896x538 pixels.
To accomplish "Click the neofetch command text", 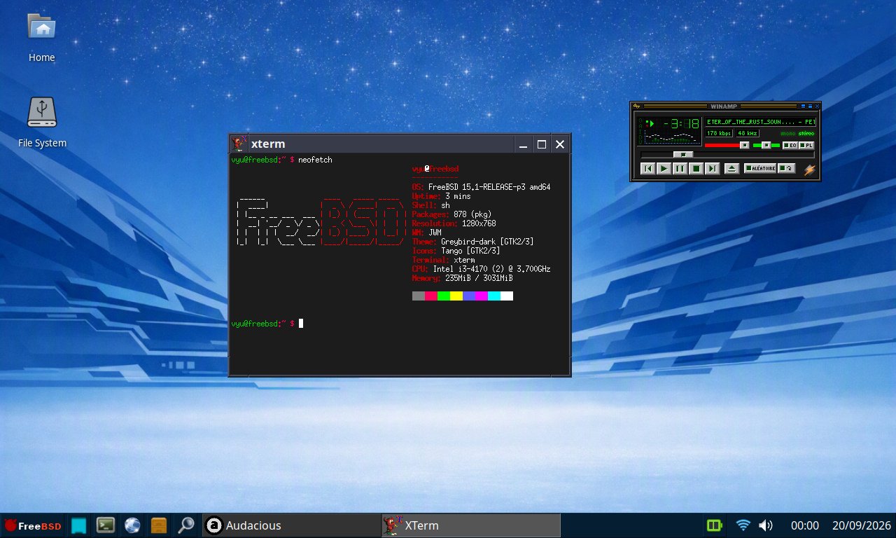I will point(315,160).
